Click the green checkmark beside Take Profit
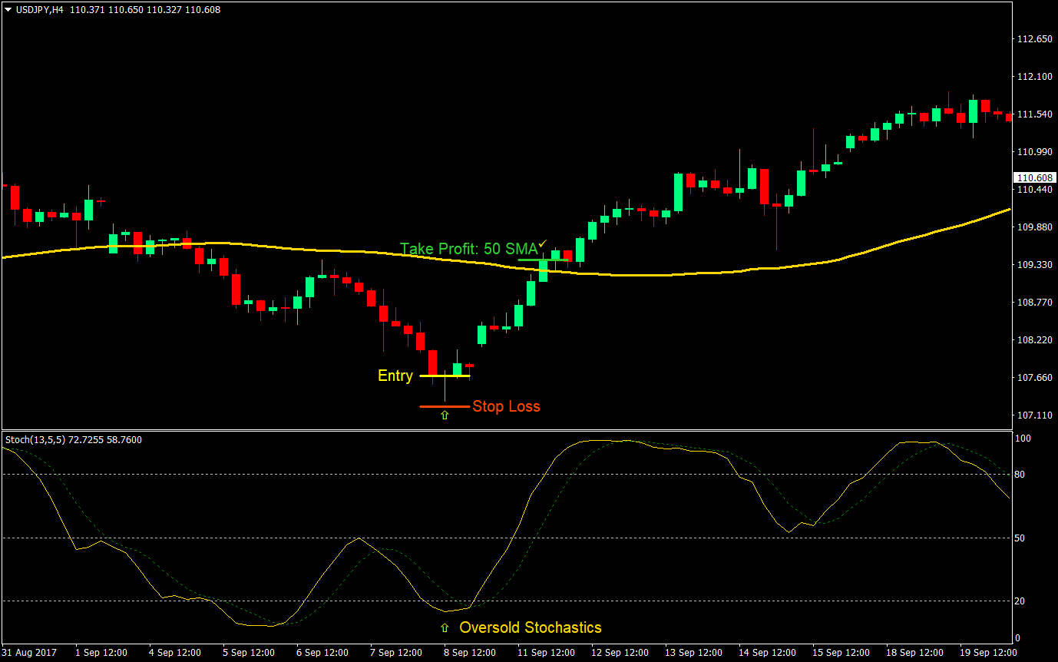 point(541,242)
